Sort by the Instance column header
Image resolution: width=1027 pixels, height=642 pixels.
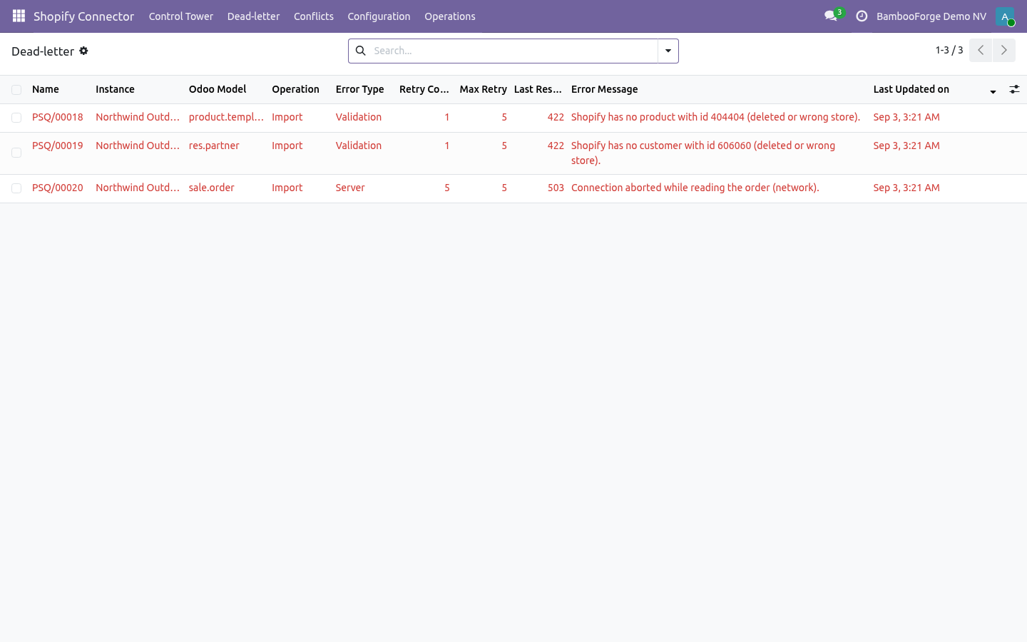click(x=116, y=89)
